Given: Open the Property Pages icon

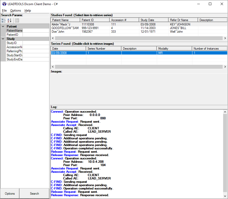Looking at the screenshot, I should (17, 21).
